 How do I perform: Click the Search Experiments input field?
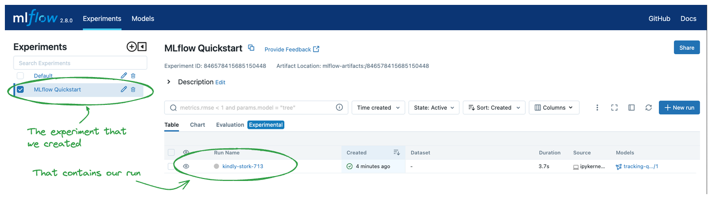tap(80, 63)
